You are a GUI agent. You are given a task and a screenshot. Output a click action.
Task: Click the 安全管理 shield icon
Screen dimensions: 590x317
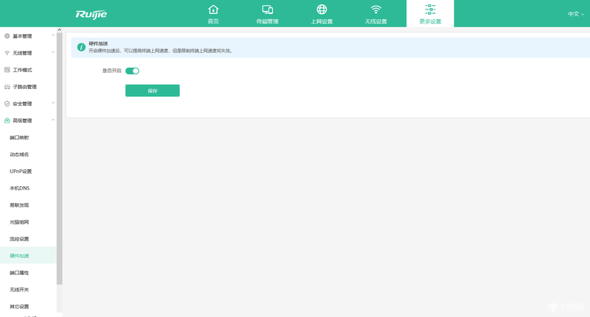[7, 104]
